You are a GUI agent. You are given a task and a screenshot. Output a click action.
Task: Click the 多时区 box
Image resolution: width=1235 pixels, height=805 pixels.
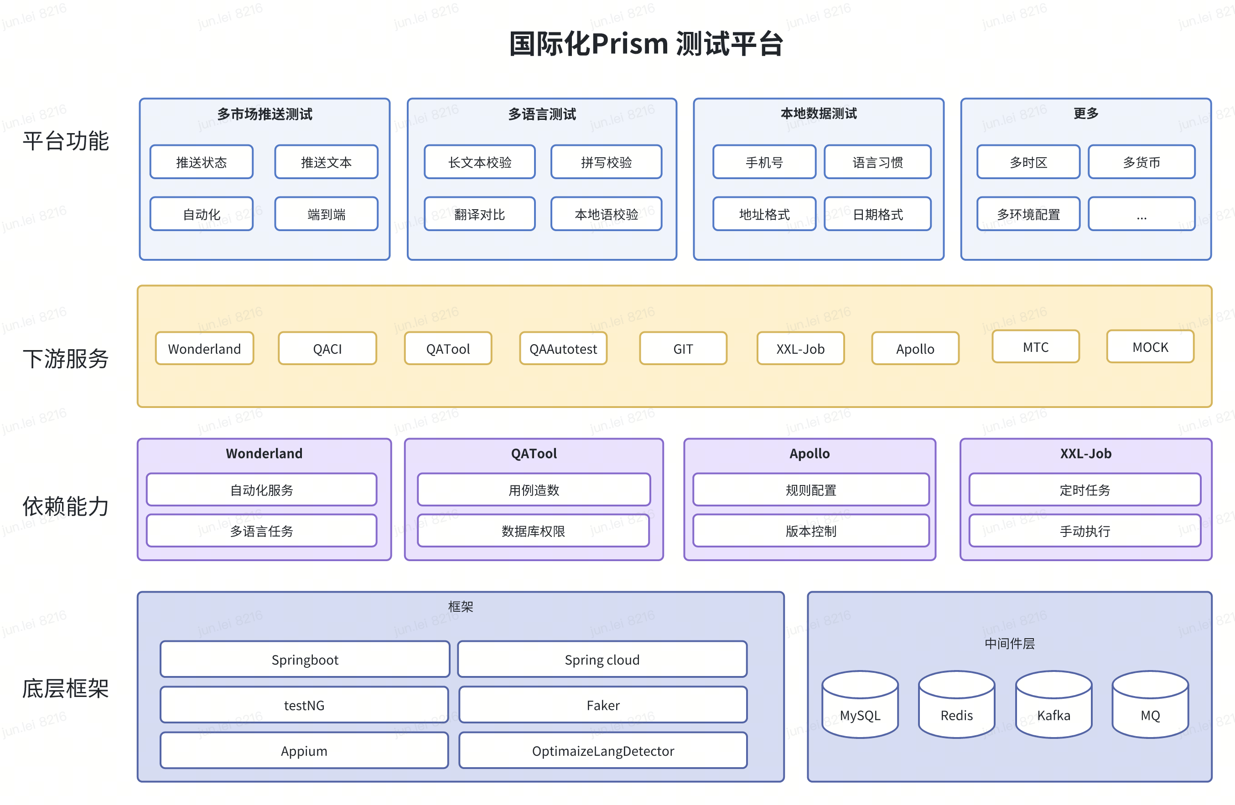[1028, 162]
